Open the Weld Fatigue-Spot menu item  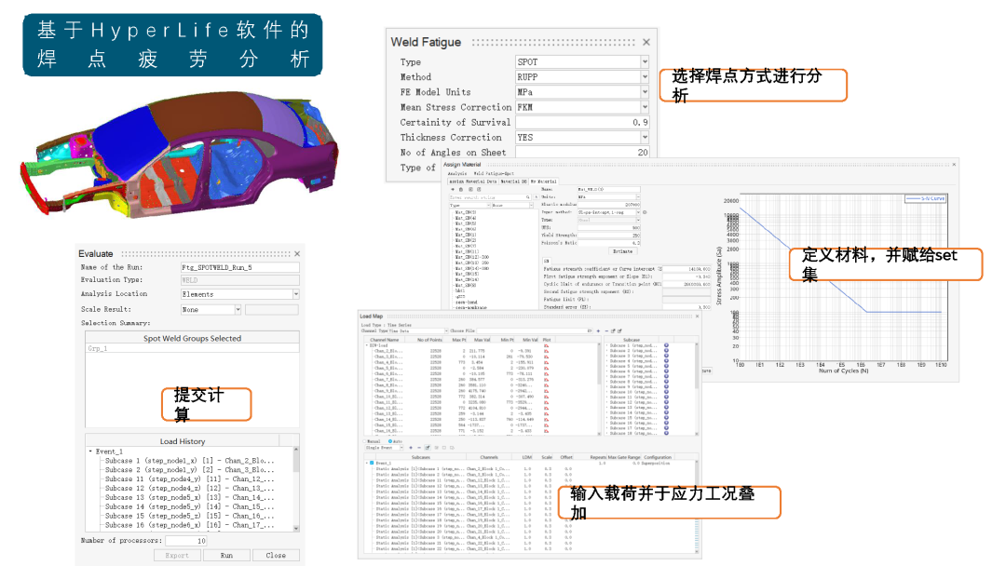(494, 174)
